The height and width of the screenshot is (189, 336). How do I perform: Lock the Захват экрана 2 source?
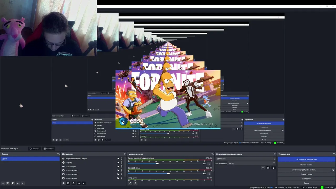pos(122,174)
